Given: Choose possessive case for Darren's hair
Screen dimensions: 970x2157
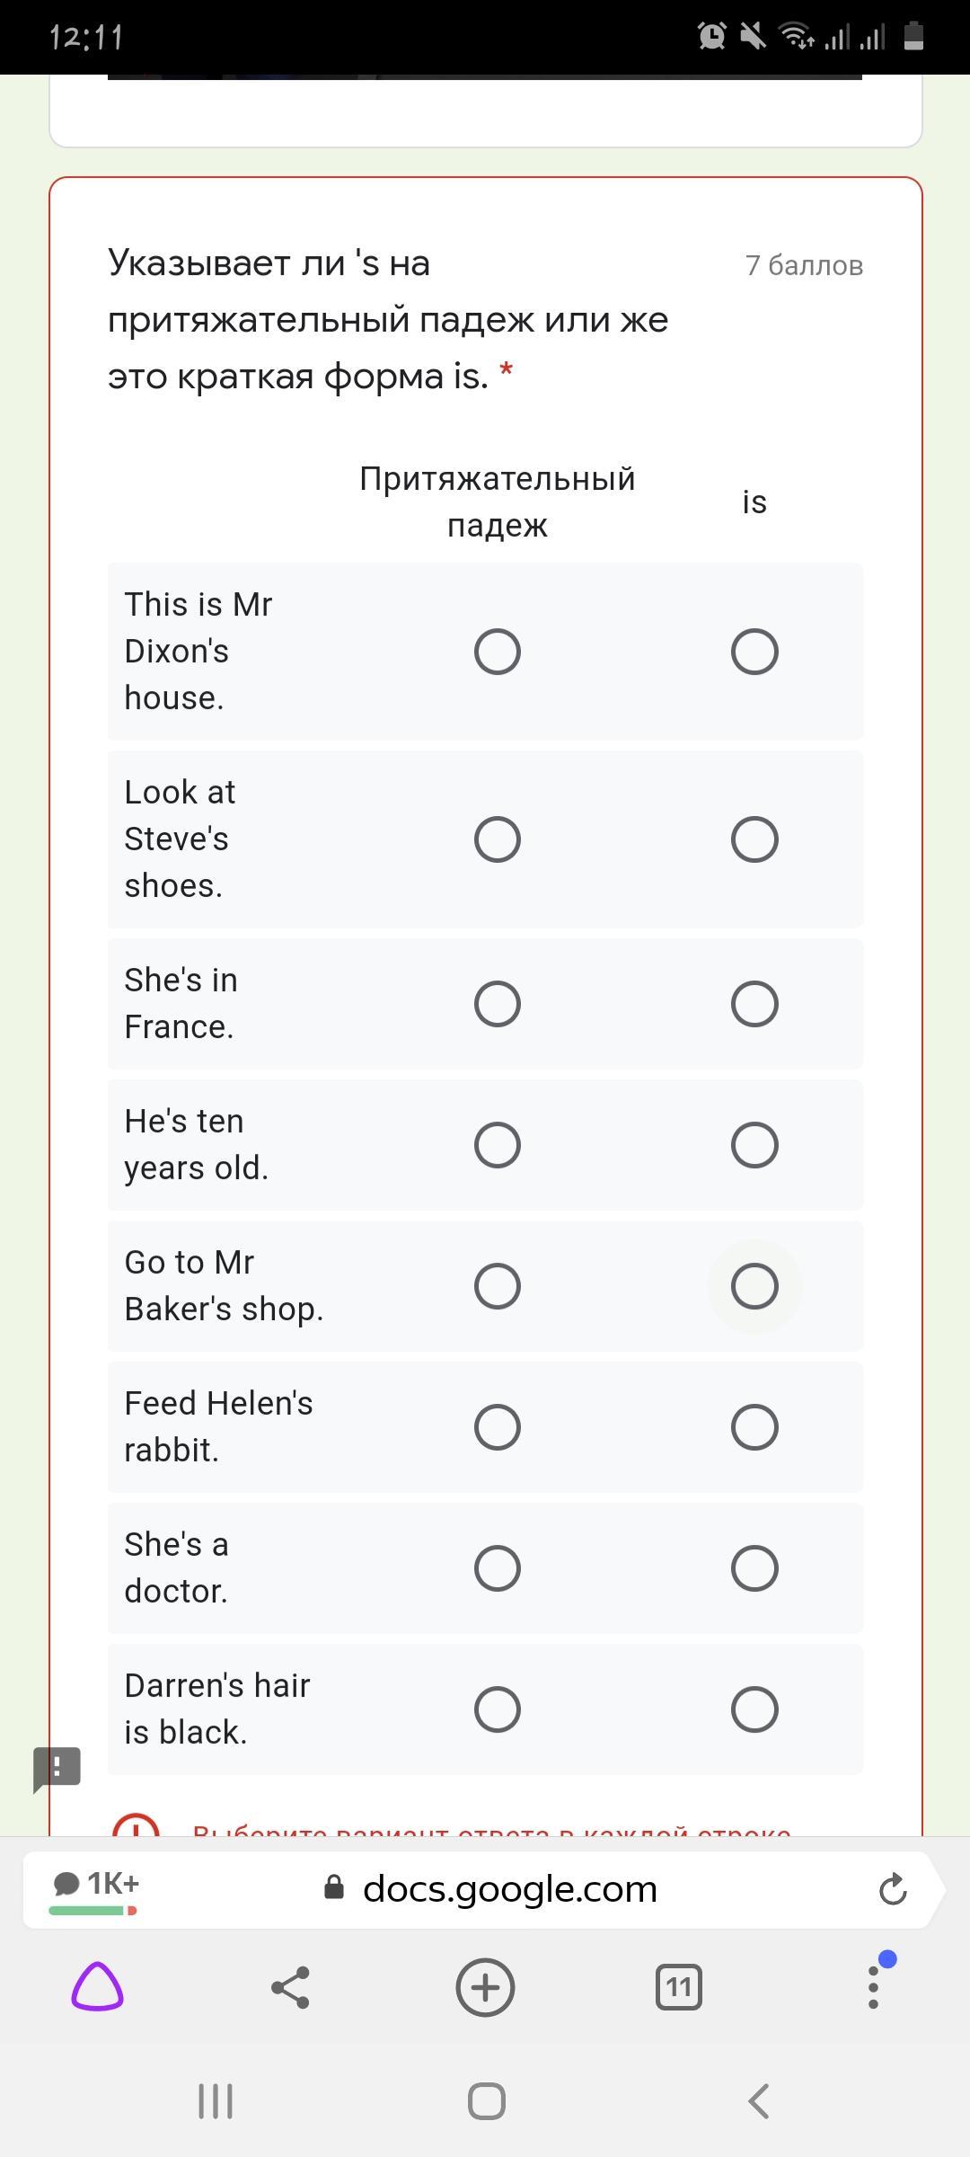Looking at the screenshot, I should tap(498, 1709).
